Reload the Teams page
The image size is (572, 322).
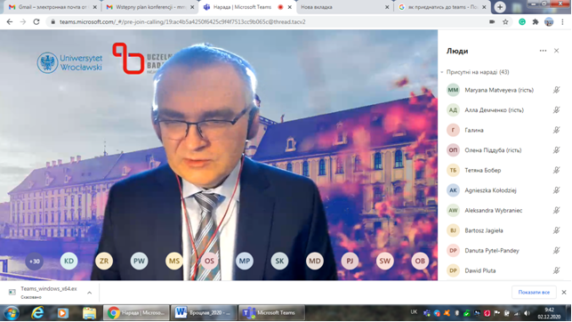coord(36,22)
